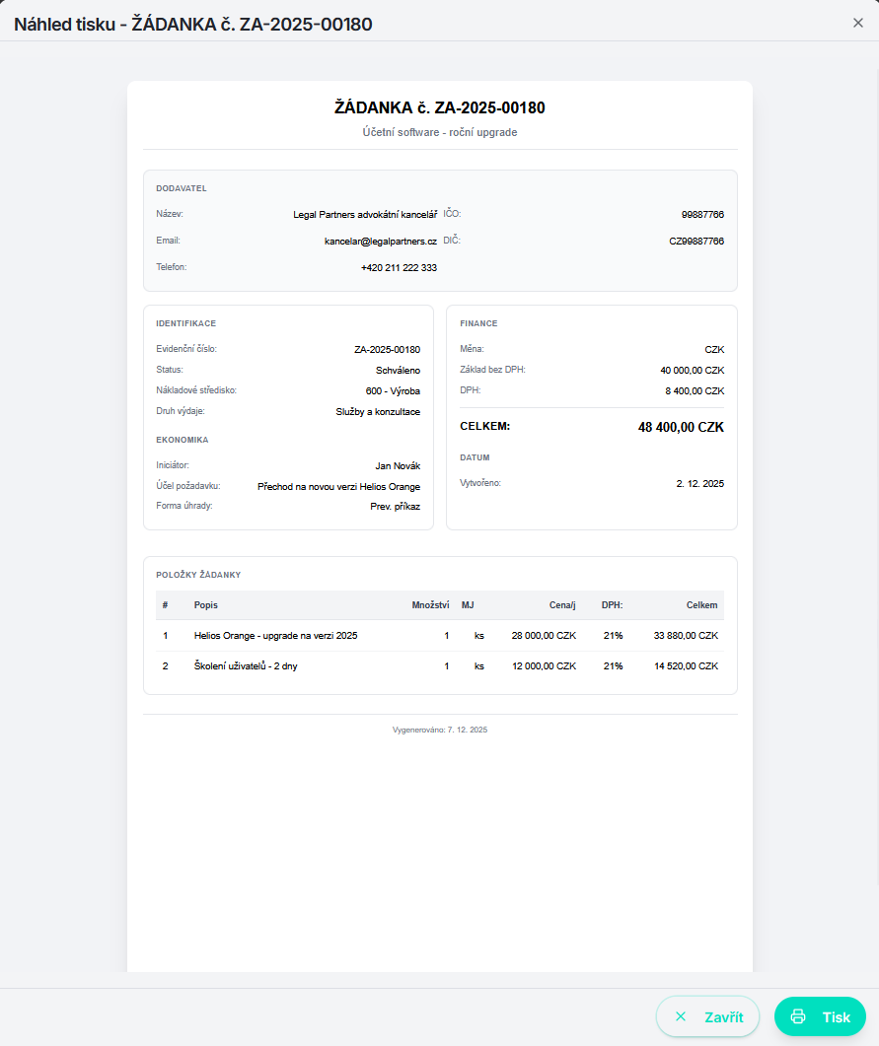Click the Vygenerováno date footer text
Viewport: 879px width, 1046px height.
click(x=440, y=731)
